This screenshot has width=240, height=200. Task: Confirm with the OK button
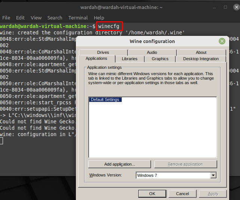coord(152,194)
